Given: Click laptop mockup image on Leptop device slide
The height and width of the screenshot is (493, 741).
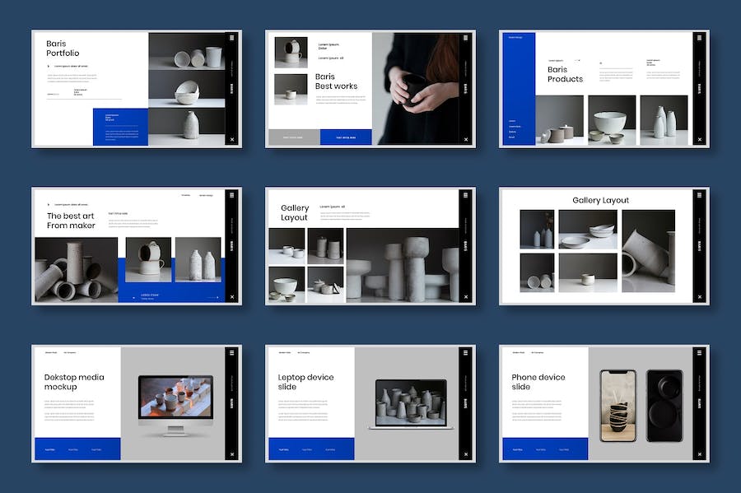Looking at the screenshot, I should coord(410,403).
